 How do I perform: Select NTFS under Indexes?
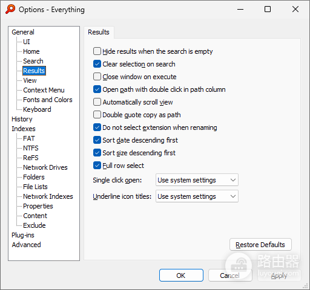coord(31,148)
